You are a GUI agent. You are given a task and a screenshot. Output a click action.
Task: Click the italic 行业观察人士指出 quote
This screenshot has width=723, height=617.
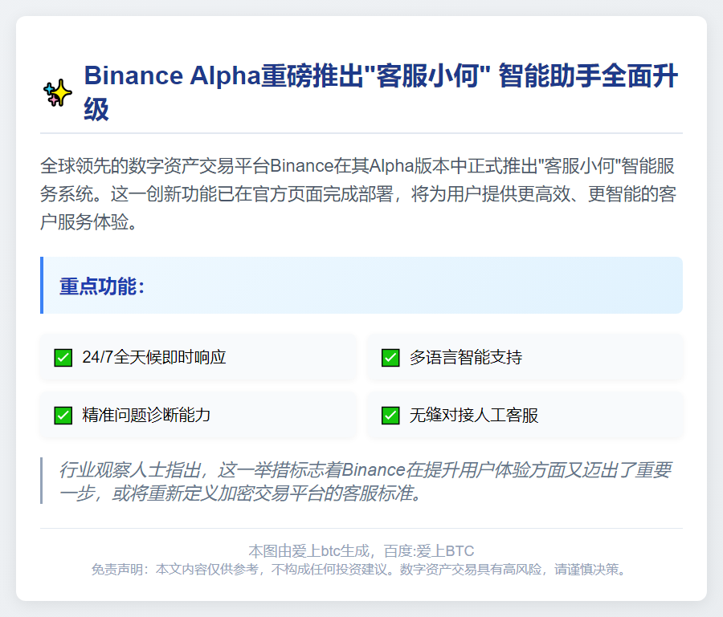pos(366,481)
